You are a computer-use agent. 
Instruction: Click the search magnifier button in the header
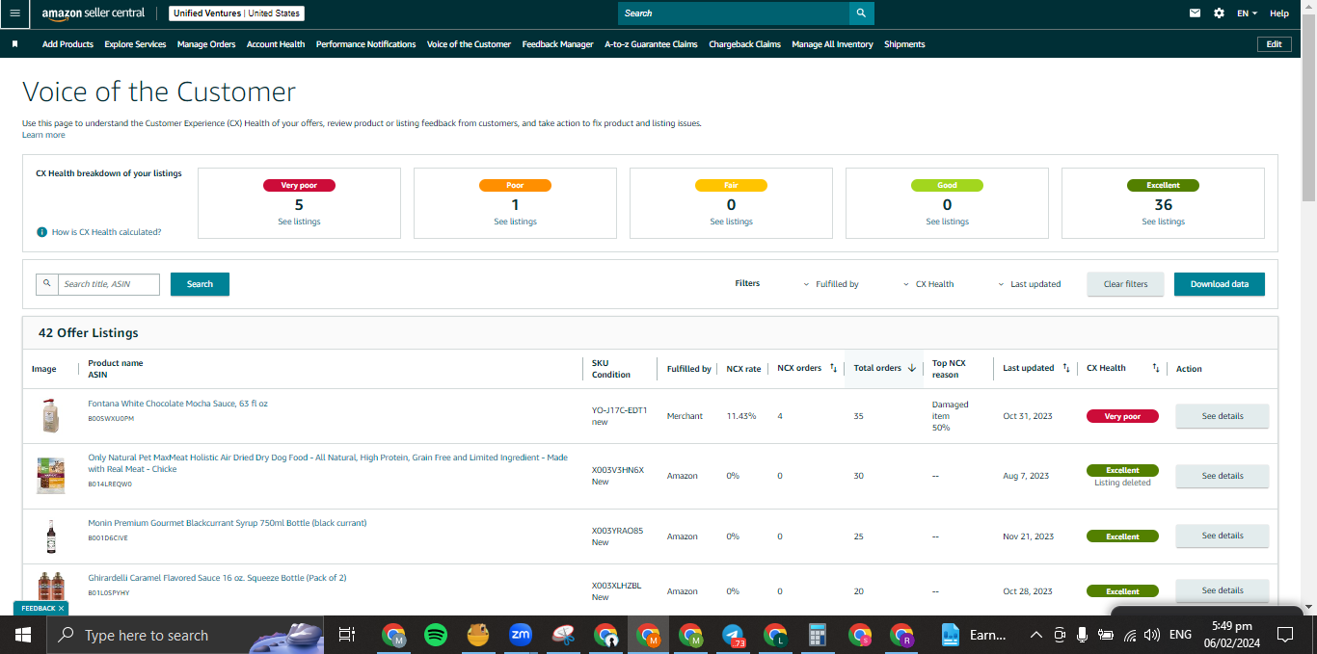862,13
